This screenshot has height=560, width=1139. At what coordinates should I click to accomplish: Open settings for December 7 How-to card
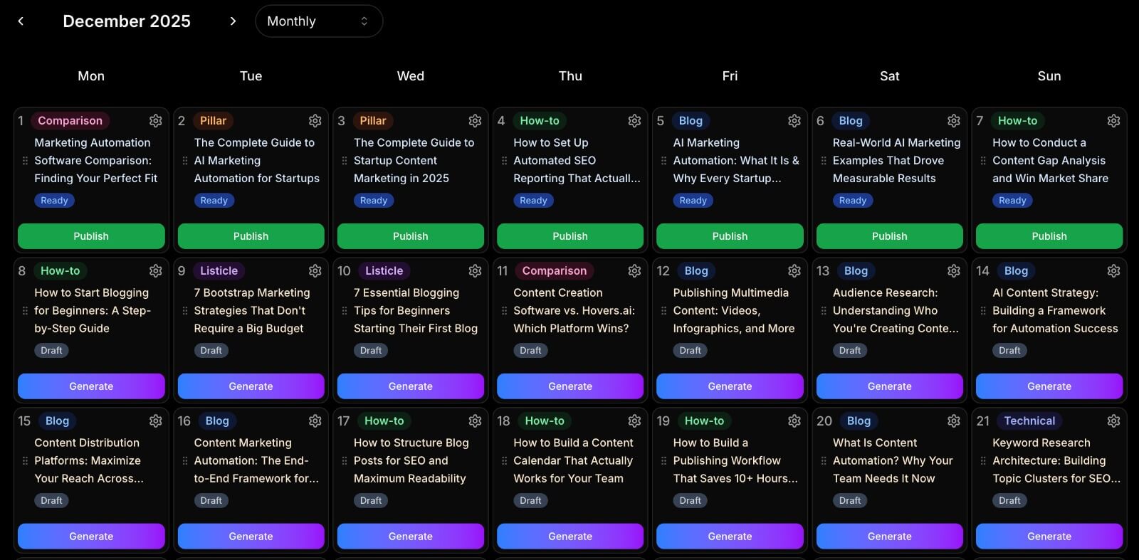(1113, 121)
